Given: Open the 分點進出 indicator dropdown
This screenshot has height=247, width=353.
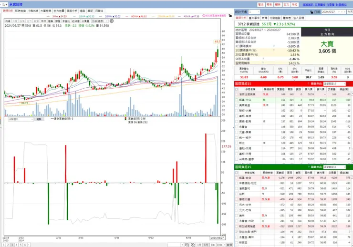Looking at the screenshot, I should tap(21, 119).
